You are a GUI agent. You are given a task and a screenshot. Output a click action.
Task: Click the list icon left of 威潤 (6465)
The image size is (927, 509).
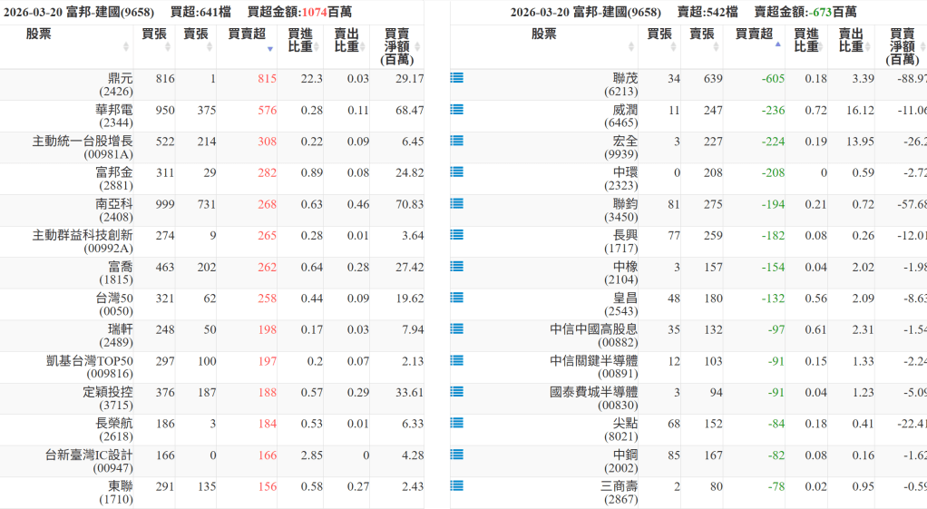coord(457,110)
